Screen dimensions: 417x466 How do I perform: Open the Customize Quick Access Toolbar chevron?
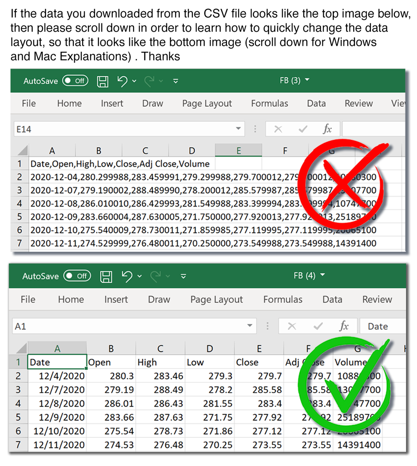[x=176, y=82]
